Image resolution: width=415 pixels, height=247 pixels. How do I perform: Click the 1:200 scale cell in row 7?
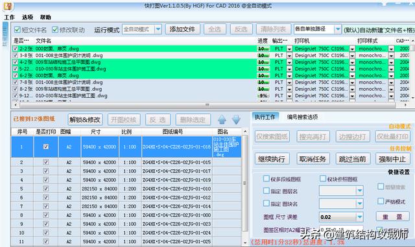click(x=130, y=206)
